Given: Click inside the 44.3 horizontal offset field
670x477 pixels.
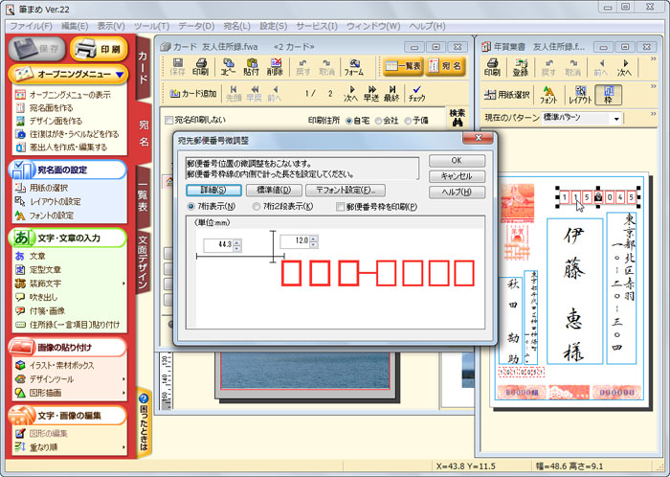Looking at the screenshot, I should [x=217, y=246].
